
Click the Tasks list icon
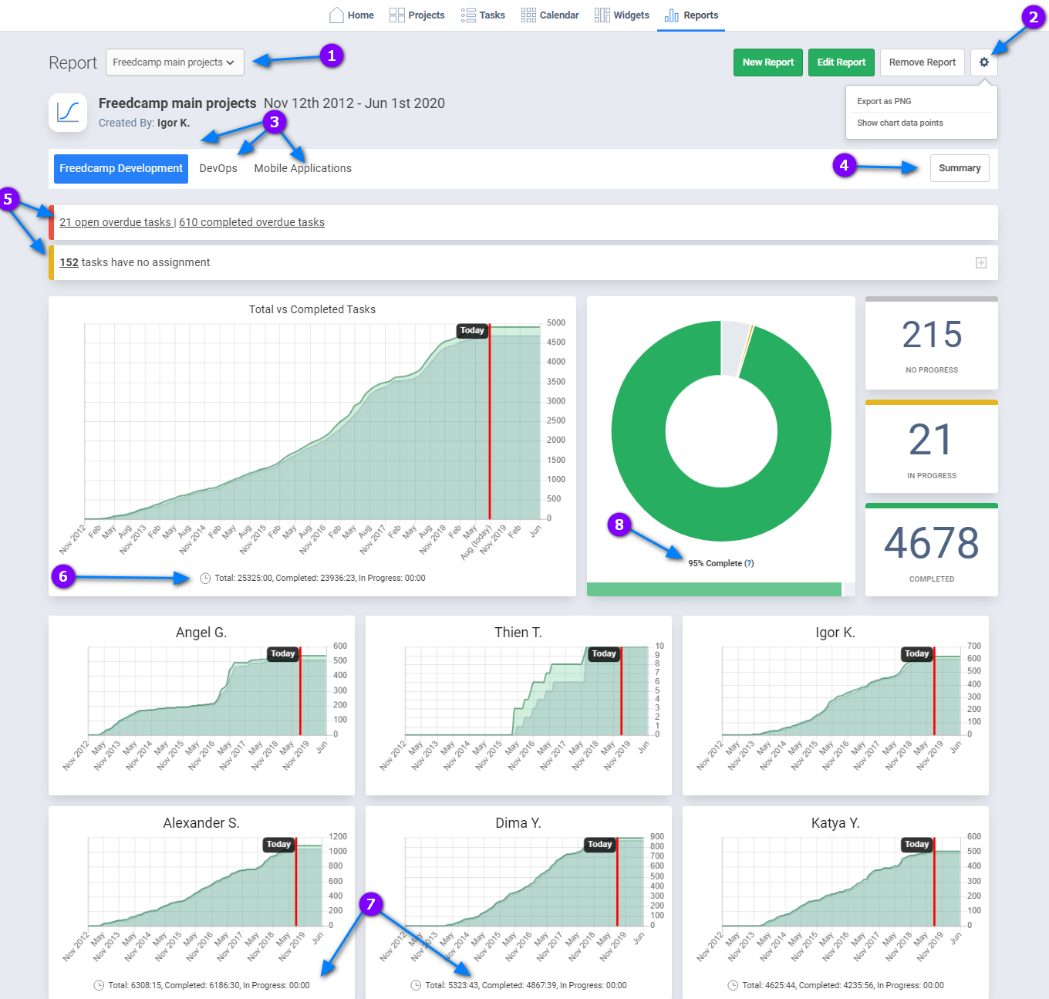(x=468, y=15)
